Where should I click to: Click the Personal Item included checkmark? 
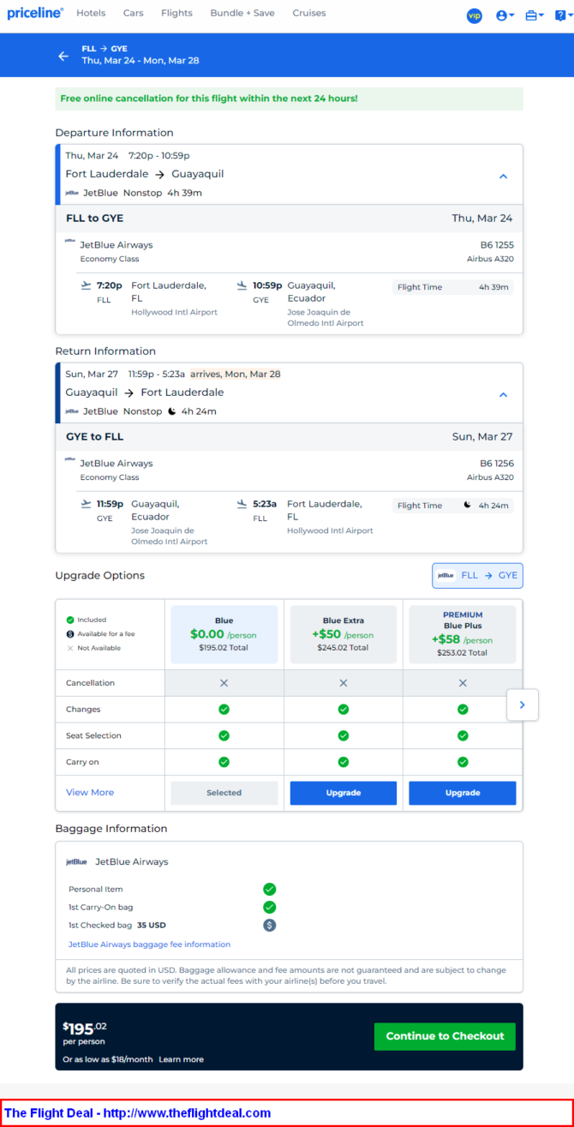[x=270, y=889]
